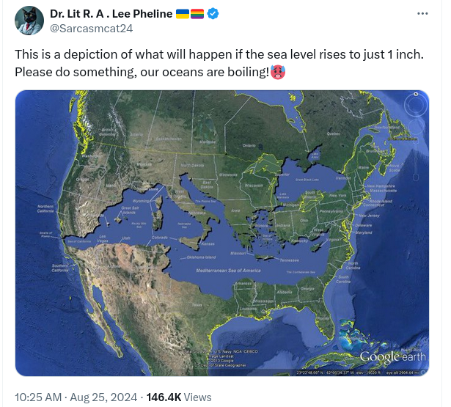This screenshot has height=407, width=451.
Task: Click the Mediterranean Sea of America label
Action: (x=228, y=271)
